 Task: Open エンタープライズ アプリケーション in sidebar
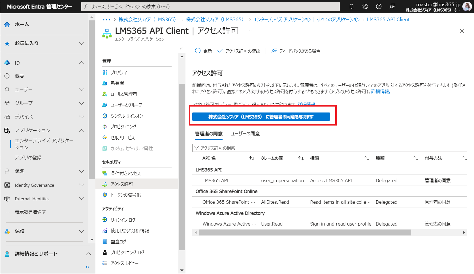[44, 144]
